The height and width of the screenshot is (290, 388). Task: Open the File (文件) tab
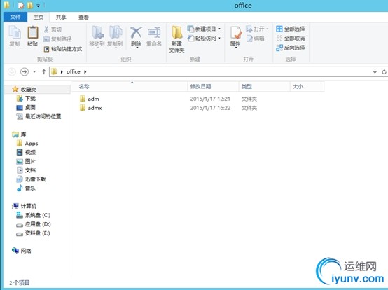[x=15, y=17]
